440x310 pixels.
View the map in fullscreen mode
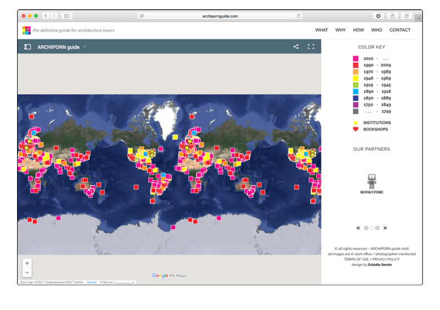point(311,47)
